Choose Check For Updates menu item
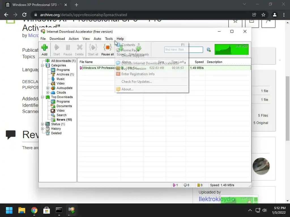 [152, 82]
